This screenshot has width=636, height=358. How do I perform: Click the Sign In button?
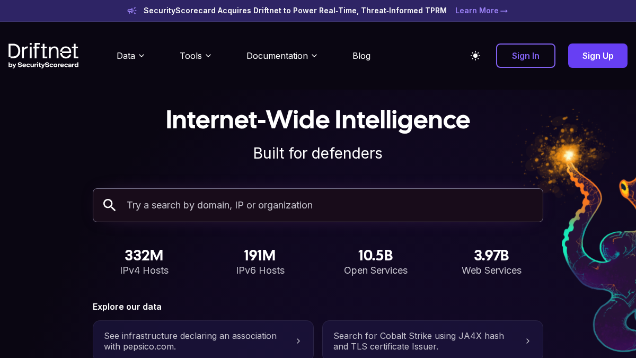click(526, 56)
